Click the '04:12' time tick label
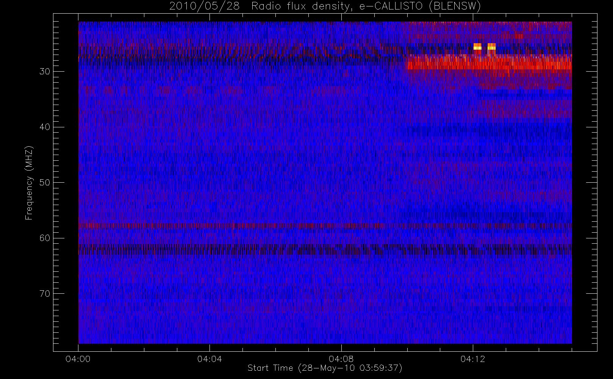613x379 pixels. pyautogui.click(x=473, y=359)
